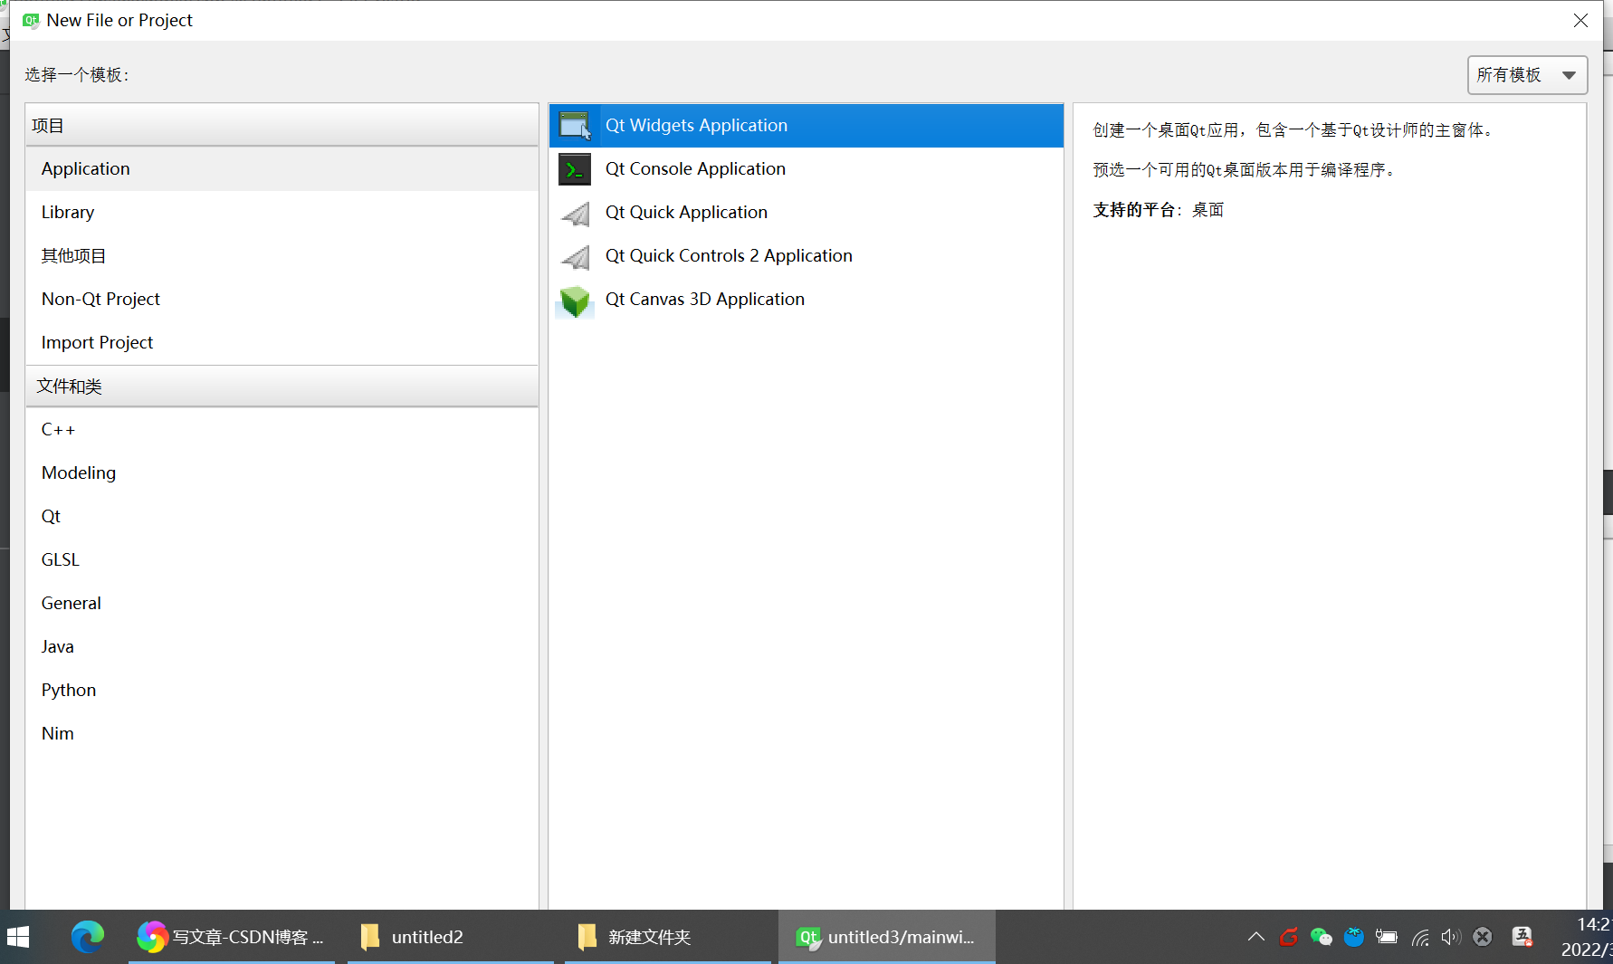Click the network signal icon in the tray
This screenshot has width=1613, height=964.
[x=1419, y=937]
